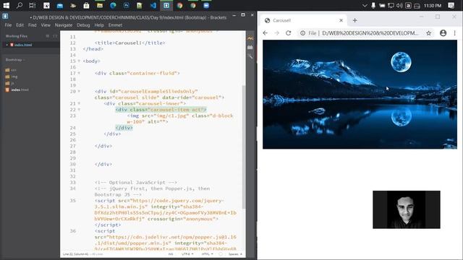Image resolution: width=463 pixels, height=260 pixels.
Task: Open Task View on taskbar
Action: (32, 5)
